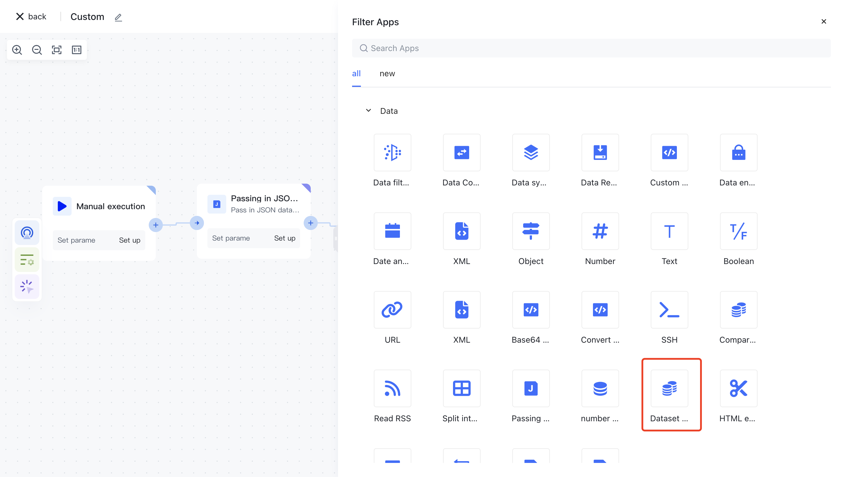Viewport: 845px width, 477px height.
Task: Click plus after Manual execution node
Action: [x=156, y=225]
